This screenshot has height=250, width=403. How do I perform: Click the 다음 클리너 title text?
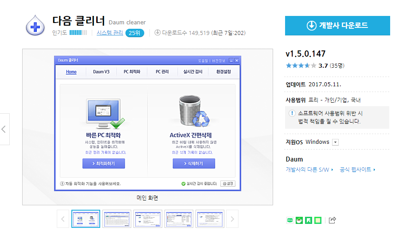(78, 21)
